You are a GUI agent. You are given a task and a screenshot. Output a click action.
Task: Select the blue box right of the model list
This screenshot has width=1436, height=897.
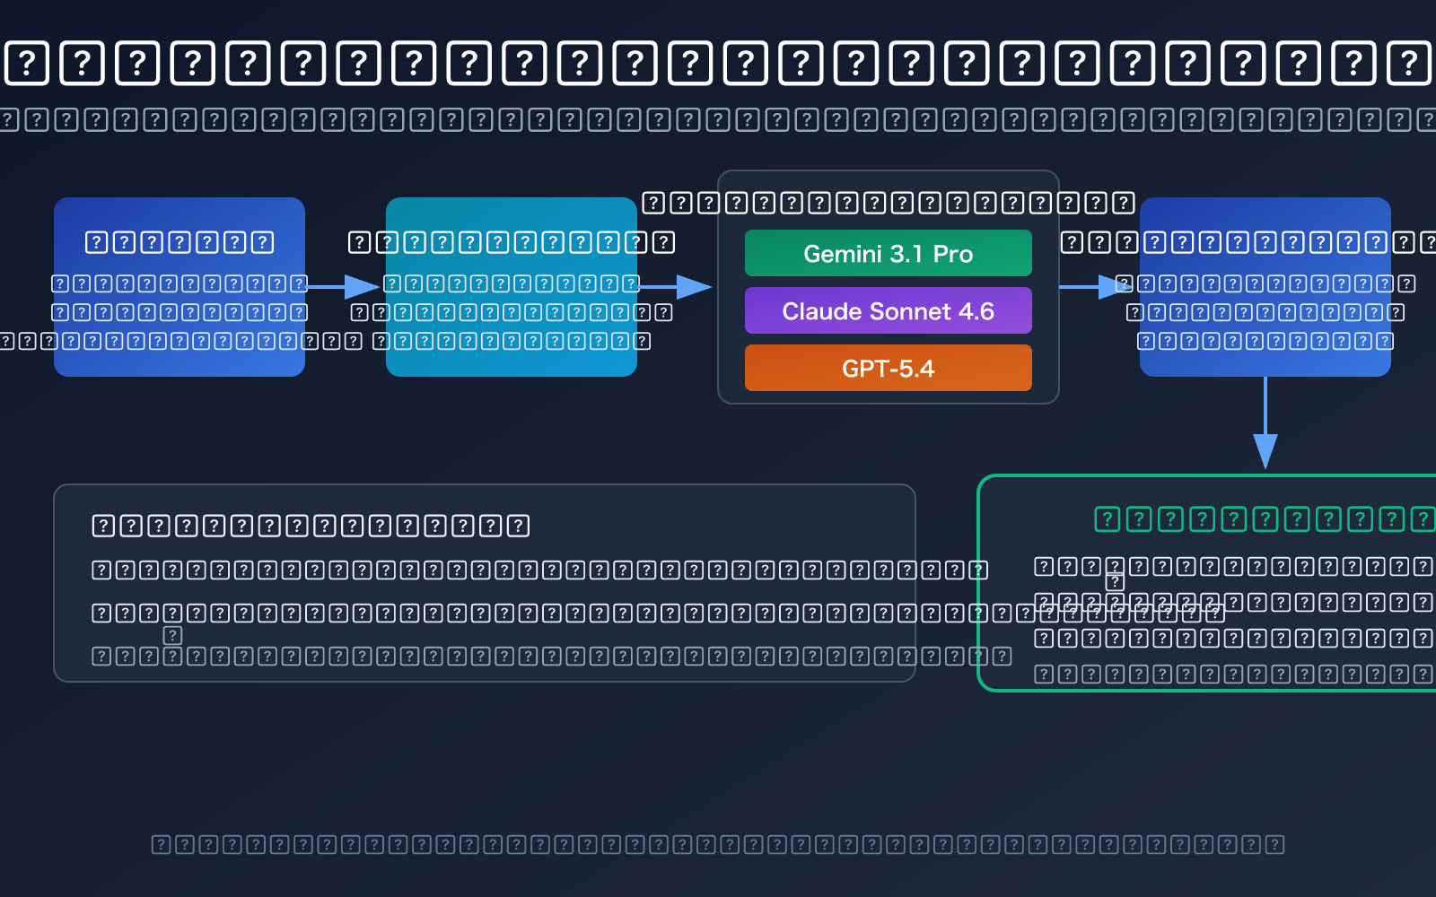[x=1265, y=359]
